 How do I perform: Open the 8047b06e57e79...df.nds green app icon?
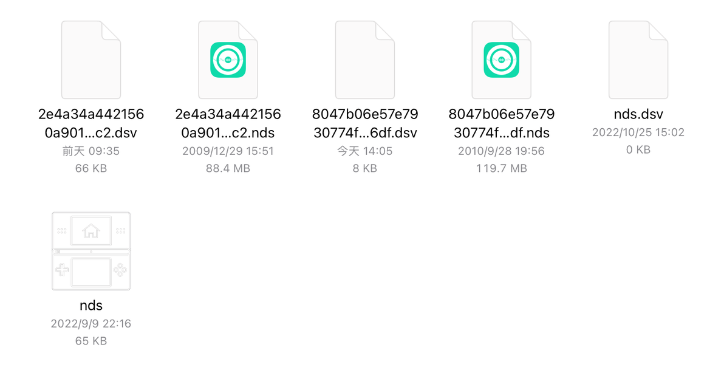pos(502,60)
